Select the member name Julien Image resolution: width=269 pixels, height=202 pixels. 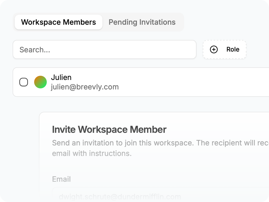pyautogui.click(x=61, y=77)
